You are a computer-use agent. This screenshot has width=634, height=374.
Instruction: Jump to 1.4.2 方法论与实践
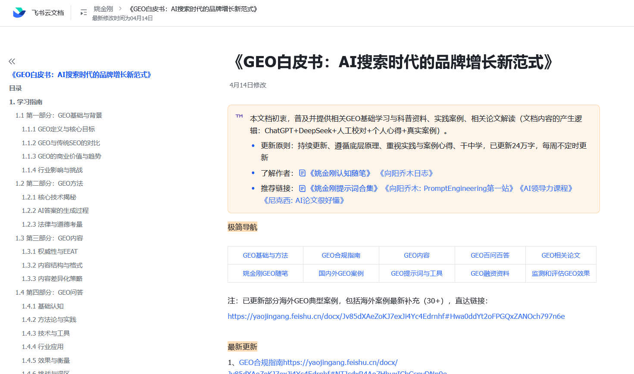[49, 320]
